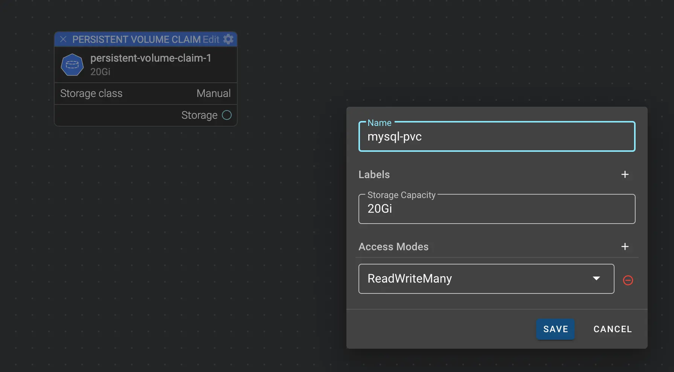Viewport: 674px width, 372px height.
Task: Click the Edit link in node header
Action: click(x=211, y=39)
